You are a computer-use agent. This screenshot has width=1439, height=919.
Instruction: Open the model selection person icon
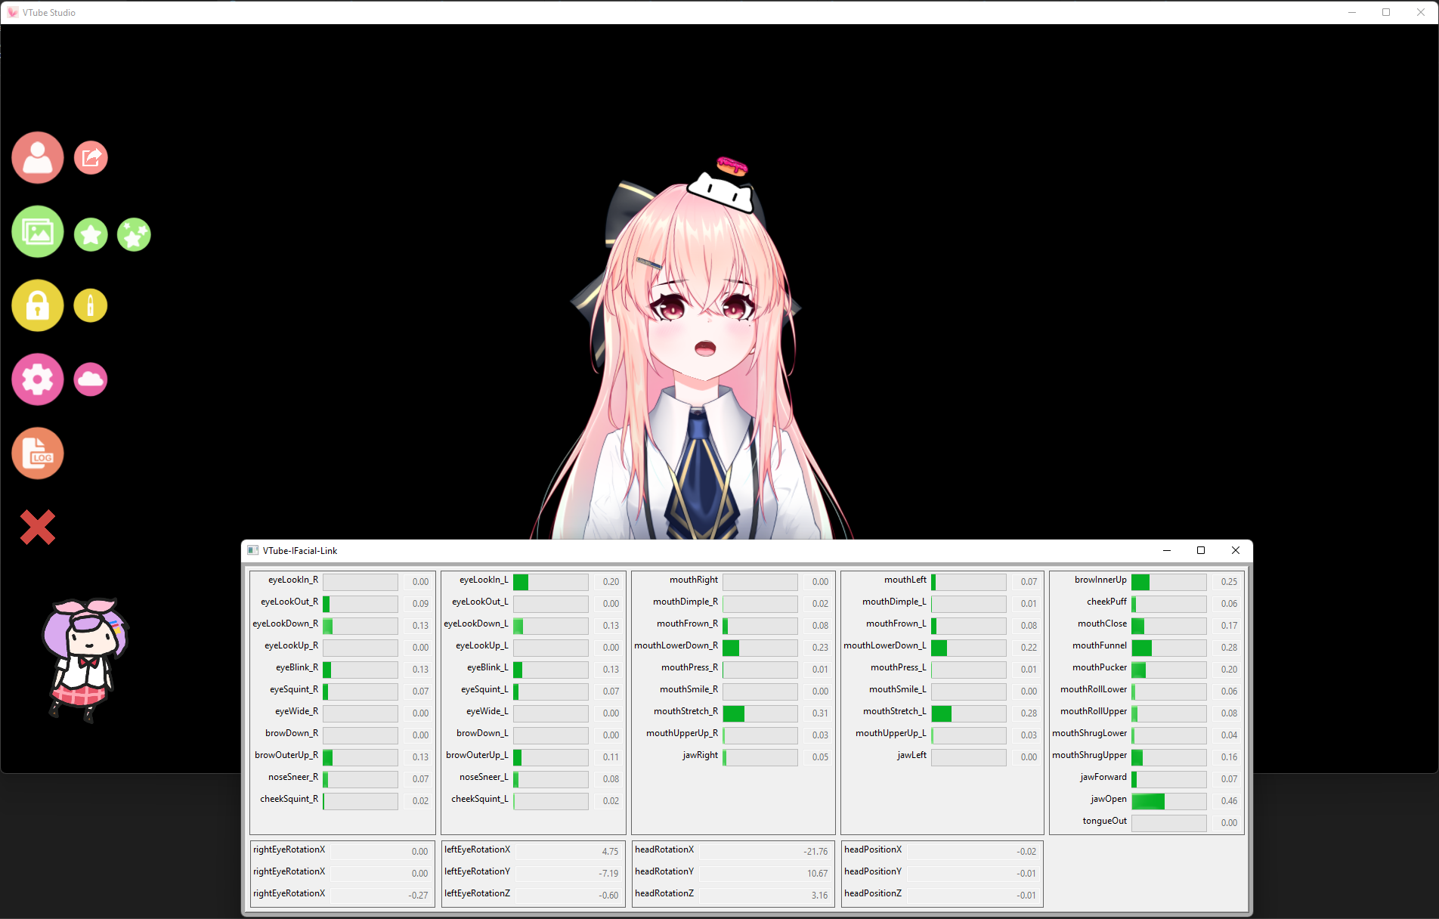[38, 157]
